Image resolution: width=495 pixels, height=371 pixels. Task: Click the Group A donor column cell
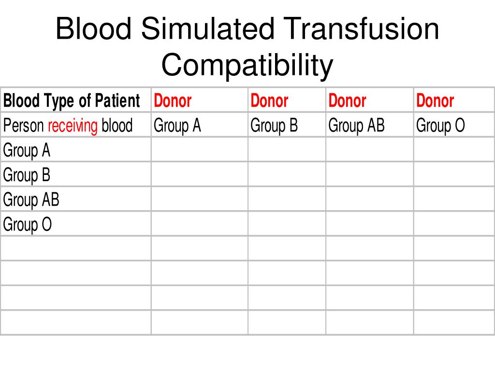pyautogui.click(x=200, y=125)
